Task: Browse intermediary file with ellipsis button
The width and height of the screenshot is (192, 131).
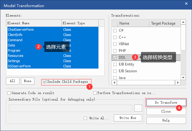Action: 138,108
